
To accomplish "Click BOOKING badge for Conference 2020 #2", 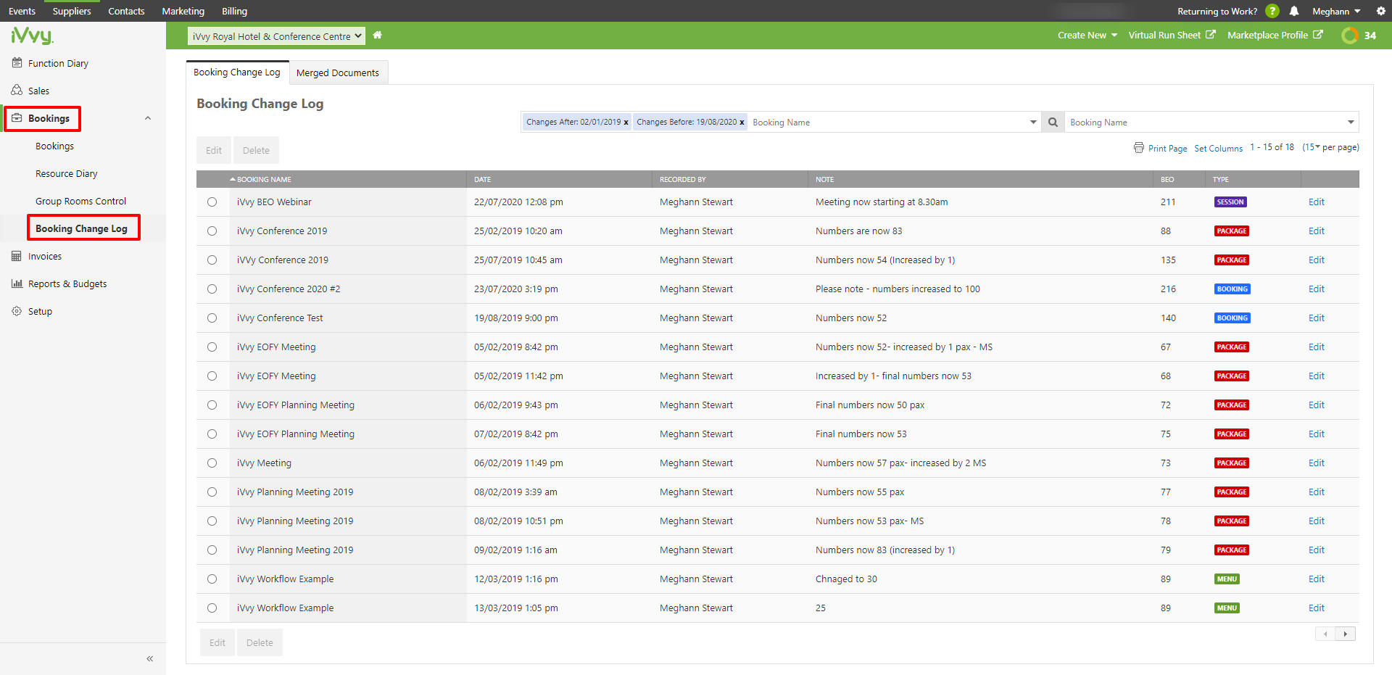I will [x=1232, y=289].
